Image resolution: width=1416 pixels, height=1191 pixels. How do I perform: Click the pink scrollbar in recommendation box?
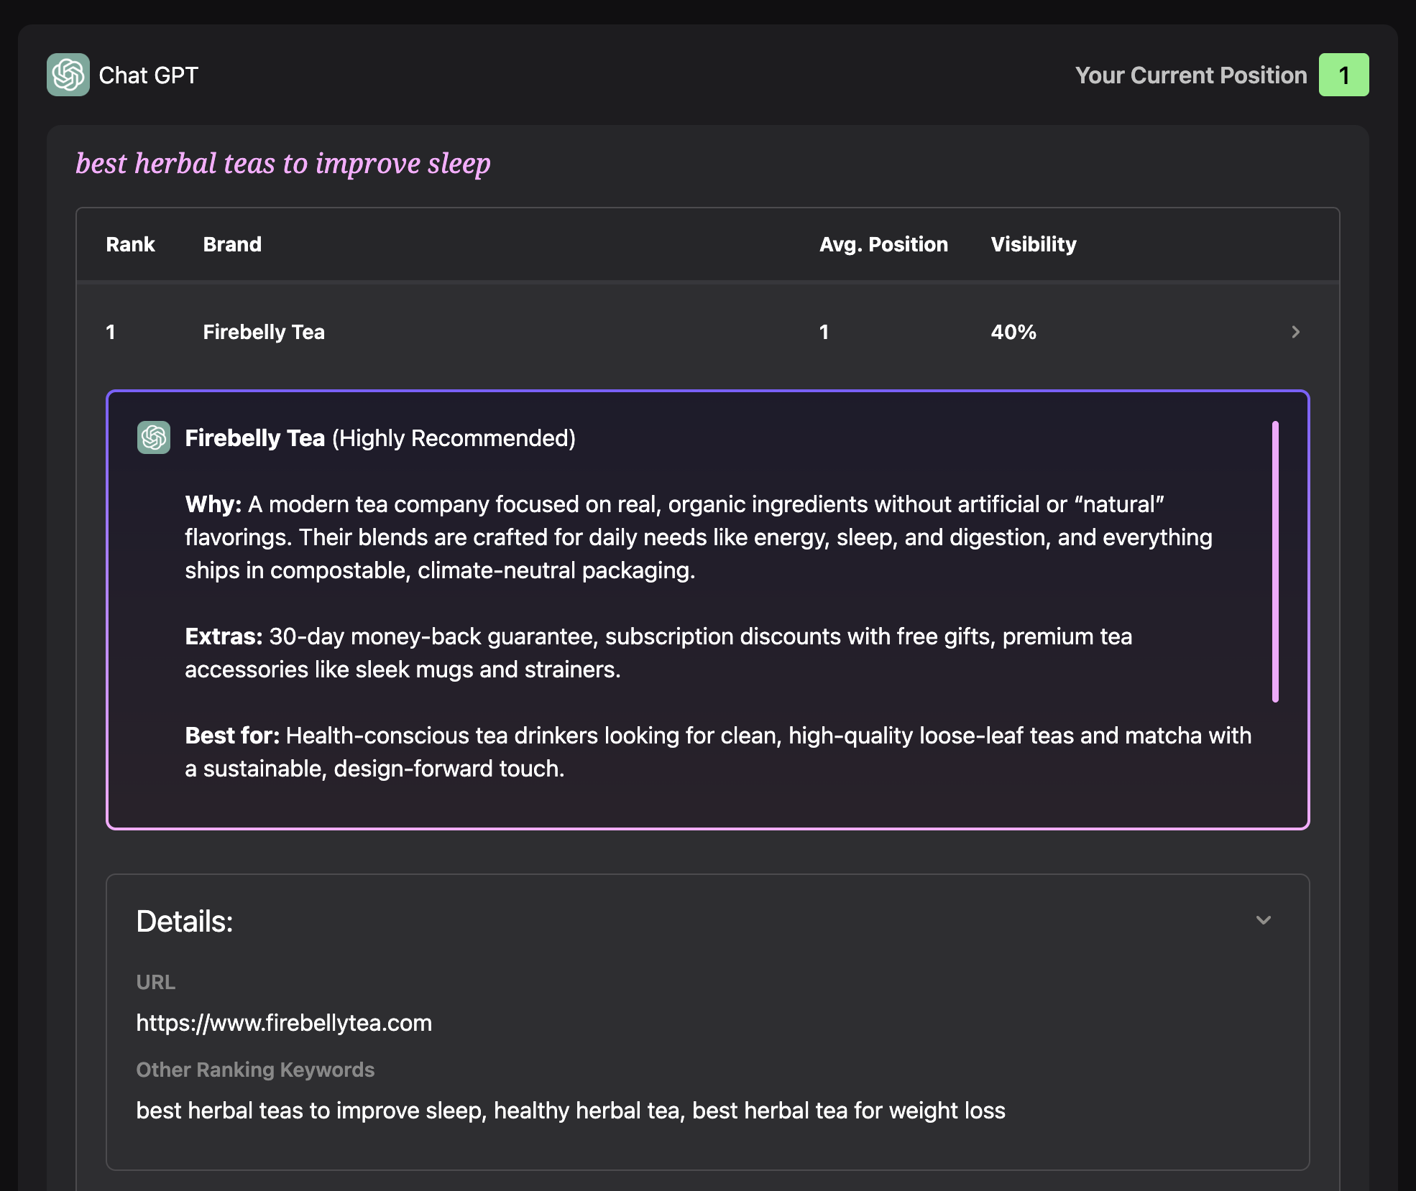click(1275, 561)
